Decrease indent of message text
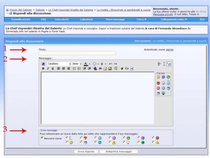The height and width of the screenshot is (158, 210). (84, 68)
